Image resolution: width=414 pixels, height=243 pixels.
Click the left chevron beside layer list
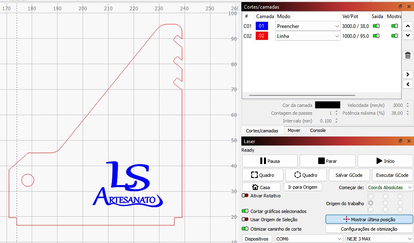pyautogui.click(x=407, y=84)
